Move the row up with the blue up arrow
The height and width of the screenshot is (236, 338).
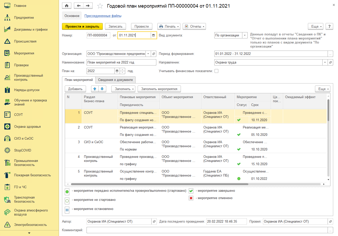[95, 89]
